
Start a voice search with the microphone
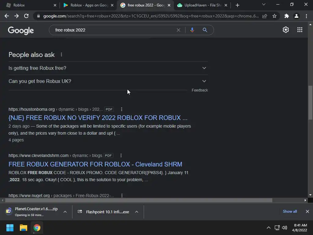pos(192,30)
